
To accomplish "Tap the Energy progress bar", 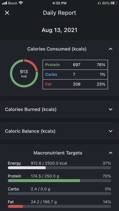I will (59, 168).
